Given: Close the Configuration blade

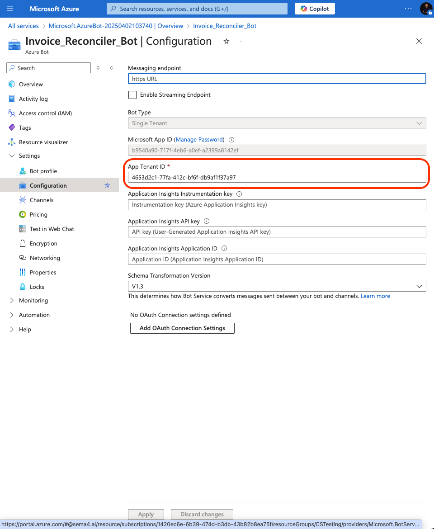Looking at the screenshot, I should (419, 41).
